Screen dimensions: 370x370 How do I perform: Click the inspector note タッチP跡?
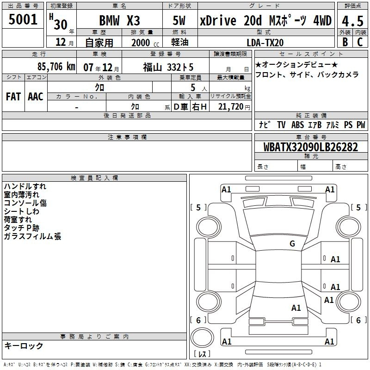click(21, 228)
